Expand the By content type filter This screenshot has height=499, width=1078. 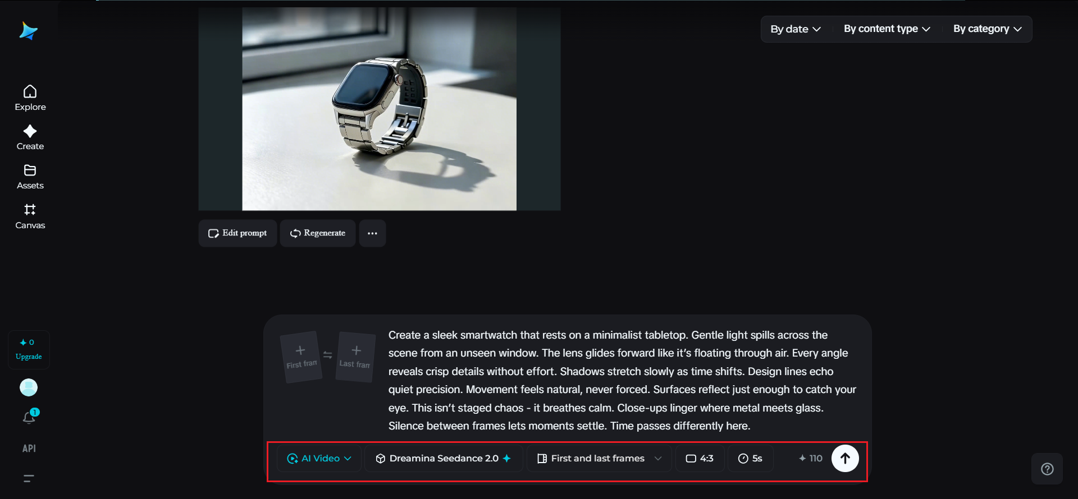pyautogui.click(x=887, y=29)
